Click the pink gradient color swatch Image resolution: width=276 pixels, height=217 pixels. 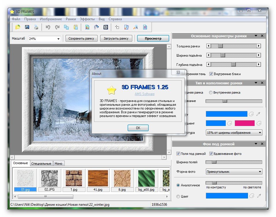click(x=245, y=123)
